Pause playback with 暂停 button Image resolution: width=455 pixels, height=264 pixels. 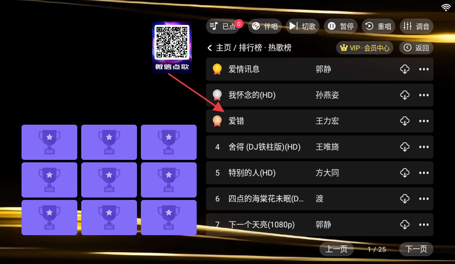tap(341, 26)
